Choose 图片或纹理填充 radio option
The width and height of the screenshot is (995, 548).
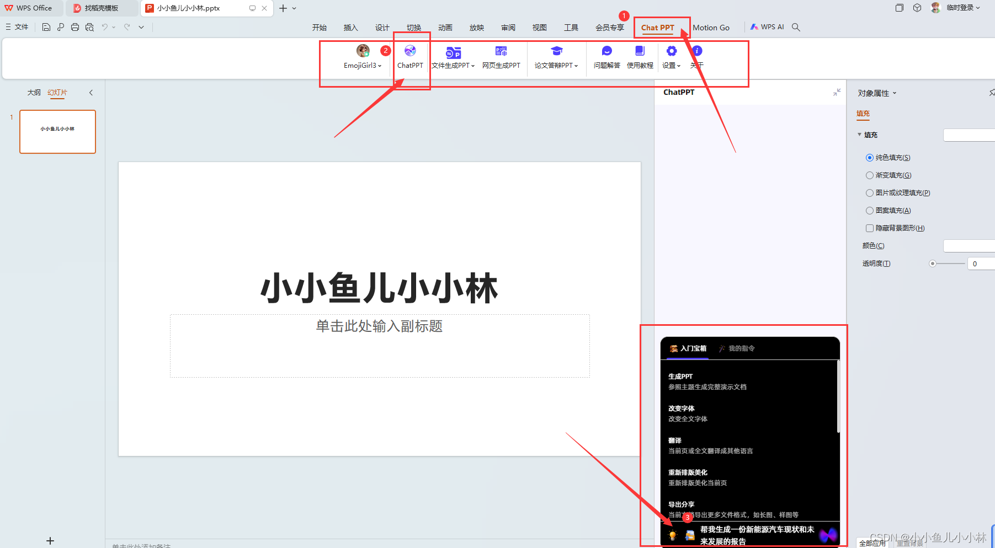click(870, 193)
